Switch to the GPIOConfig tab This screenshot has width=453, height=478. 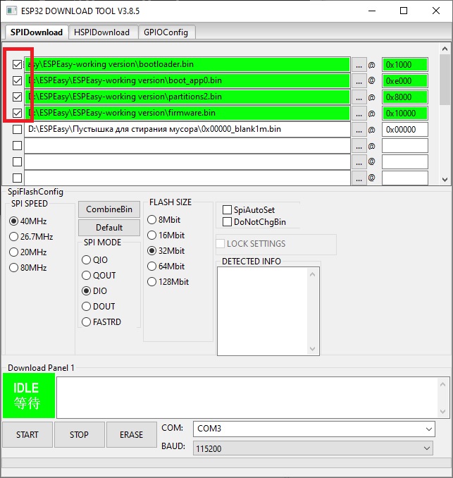click(166, 32)
